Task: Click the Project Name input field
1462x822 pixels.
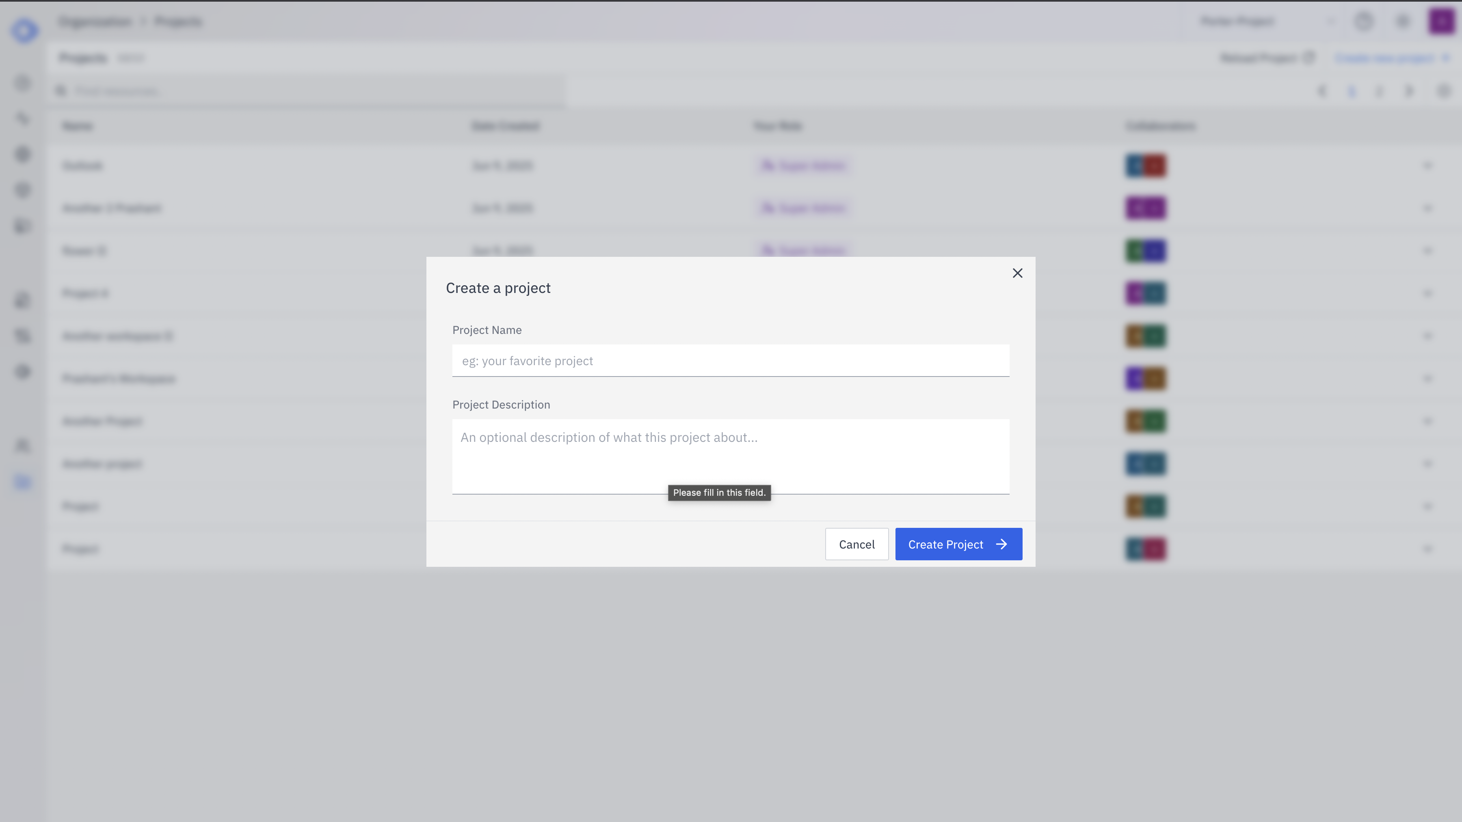Action: pyautogui.click(x=731, y=361)
